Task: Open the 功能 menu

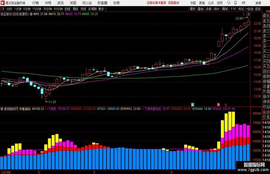Action: click(193, 3)
